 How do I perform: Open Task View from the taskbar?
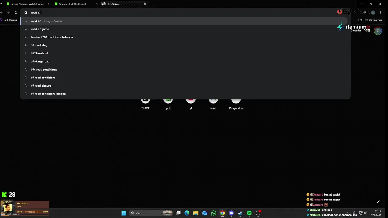coord(178,213)
